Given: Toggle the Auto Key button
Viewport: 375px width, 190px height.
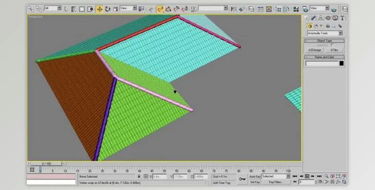Looking at the screenshot, I should pos(255,176).
